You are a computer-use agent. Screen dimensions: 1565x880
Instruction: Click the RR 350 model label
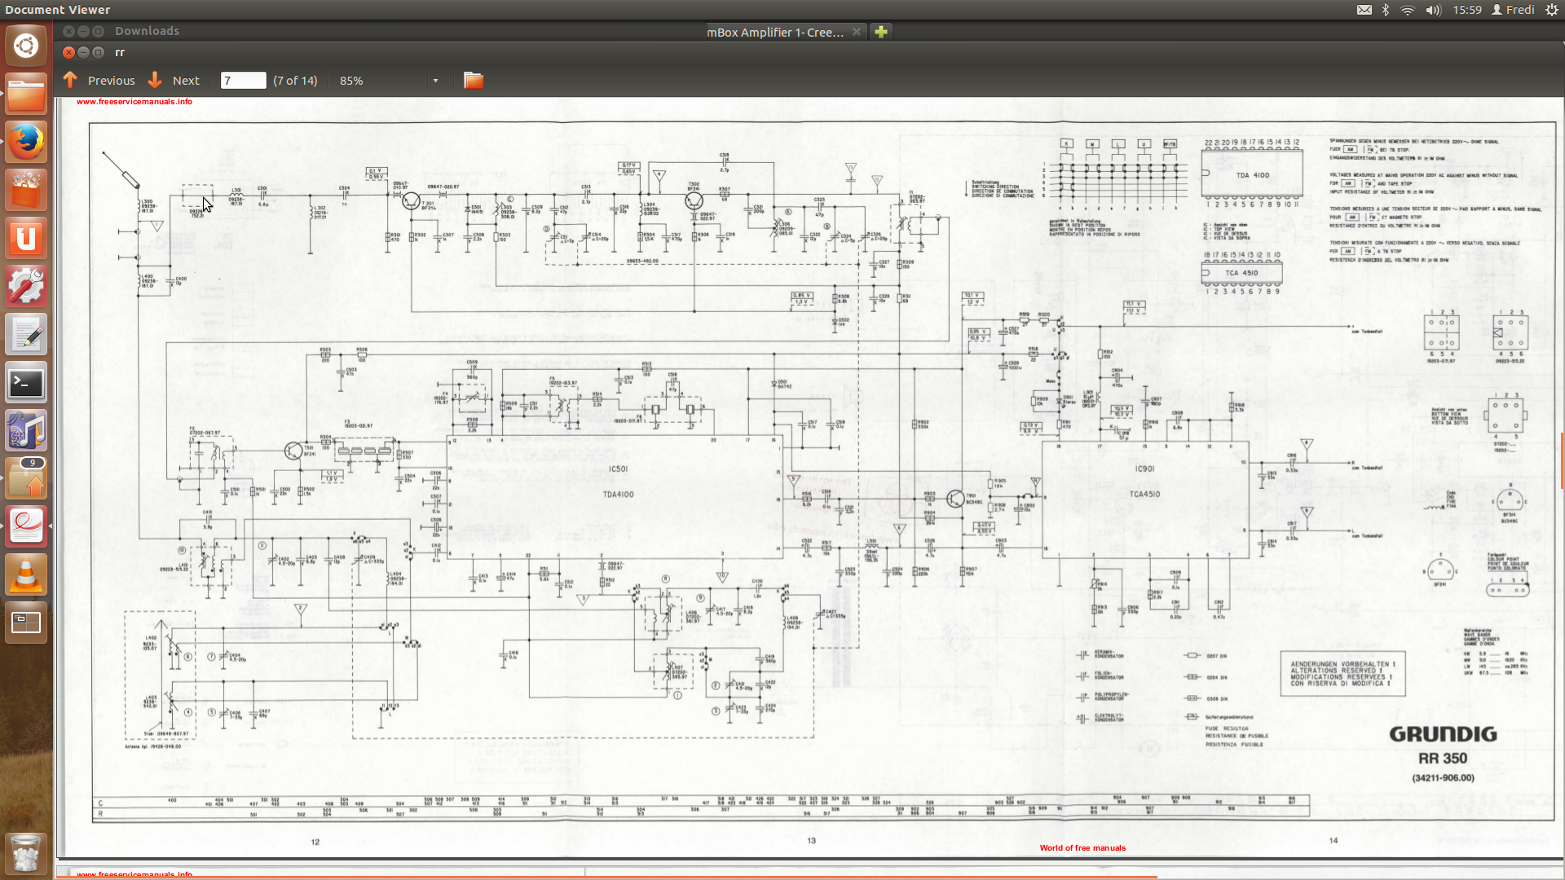click(1443, 759)
